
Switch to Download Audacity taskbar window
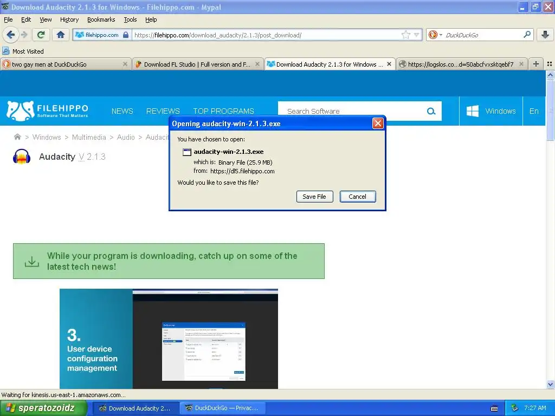136,408
